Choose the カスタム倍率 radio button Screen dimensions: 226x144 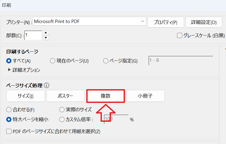(62, 119)
